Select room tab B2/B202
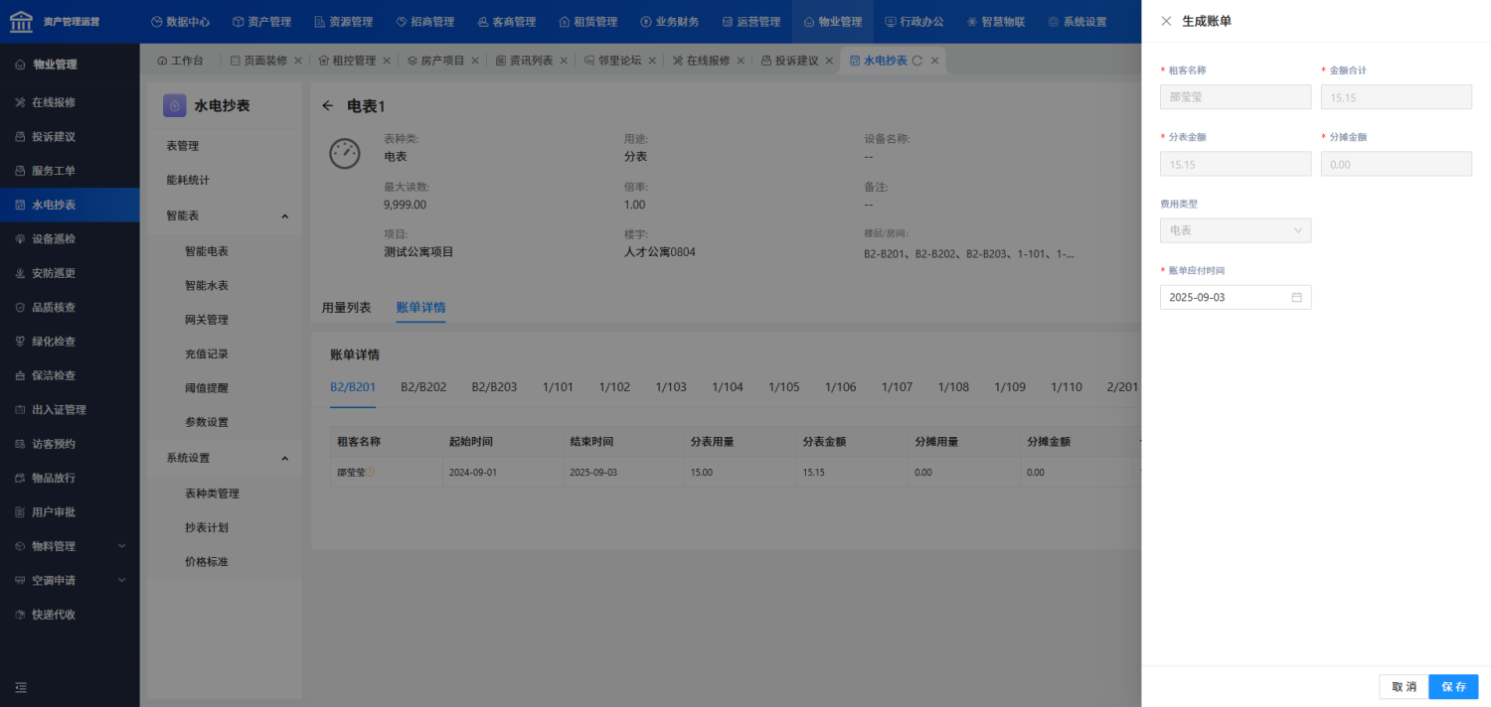Viewport: 1491px width, 707px height. point(423,387)
